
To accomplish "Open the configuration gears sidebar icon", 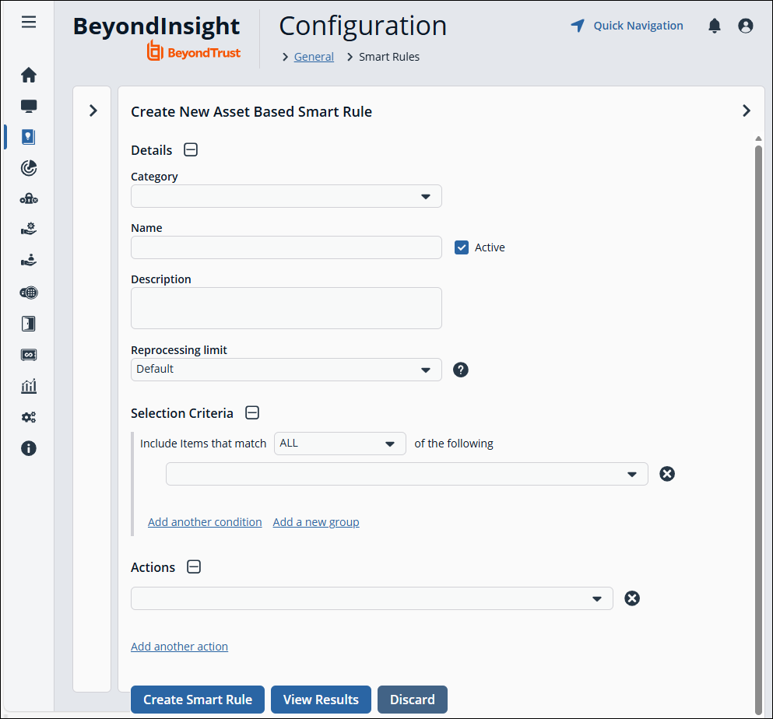I will [29, 417].
